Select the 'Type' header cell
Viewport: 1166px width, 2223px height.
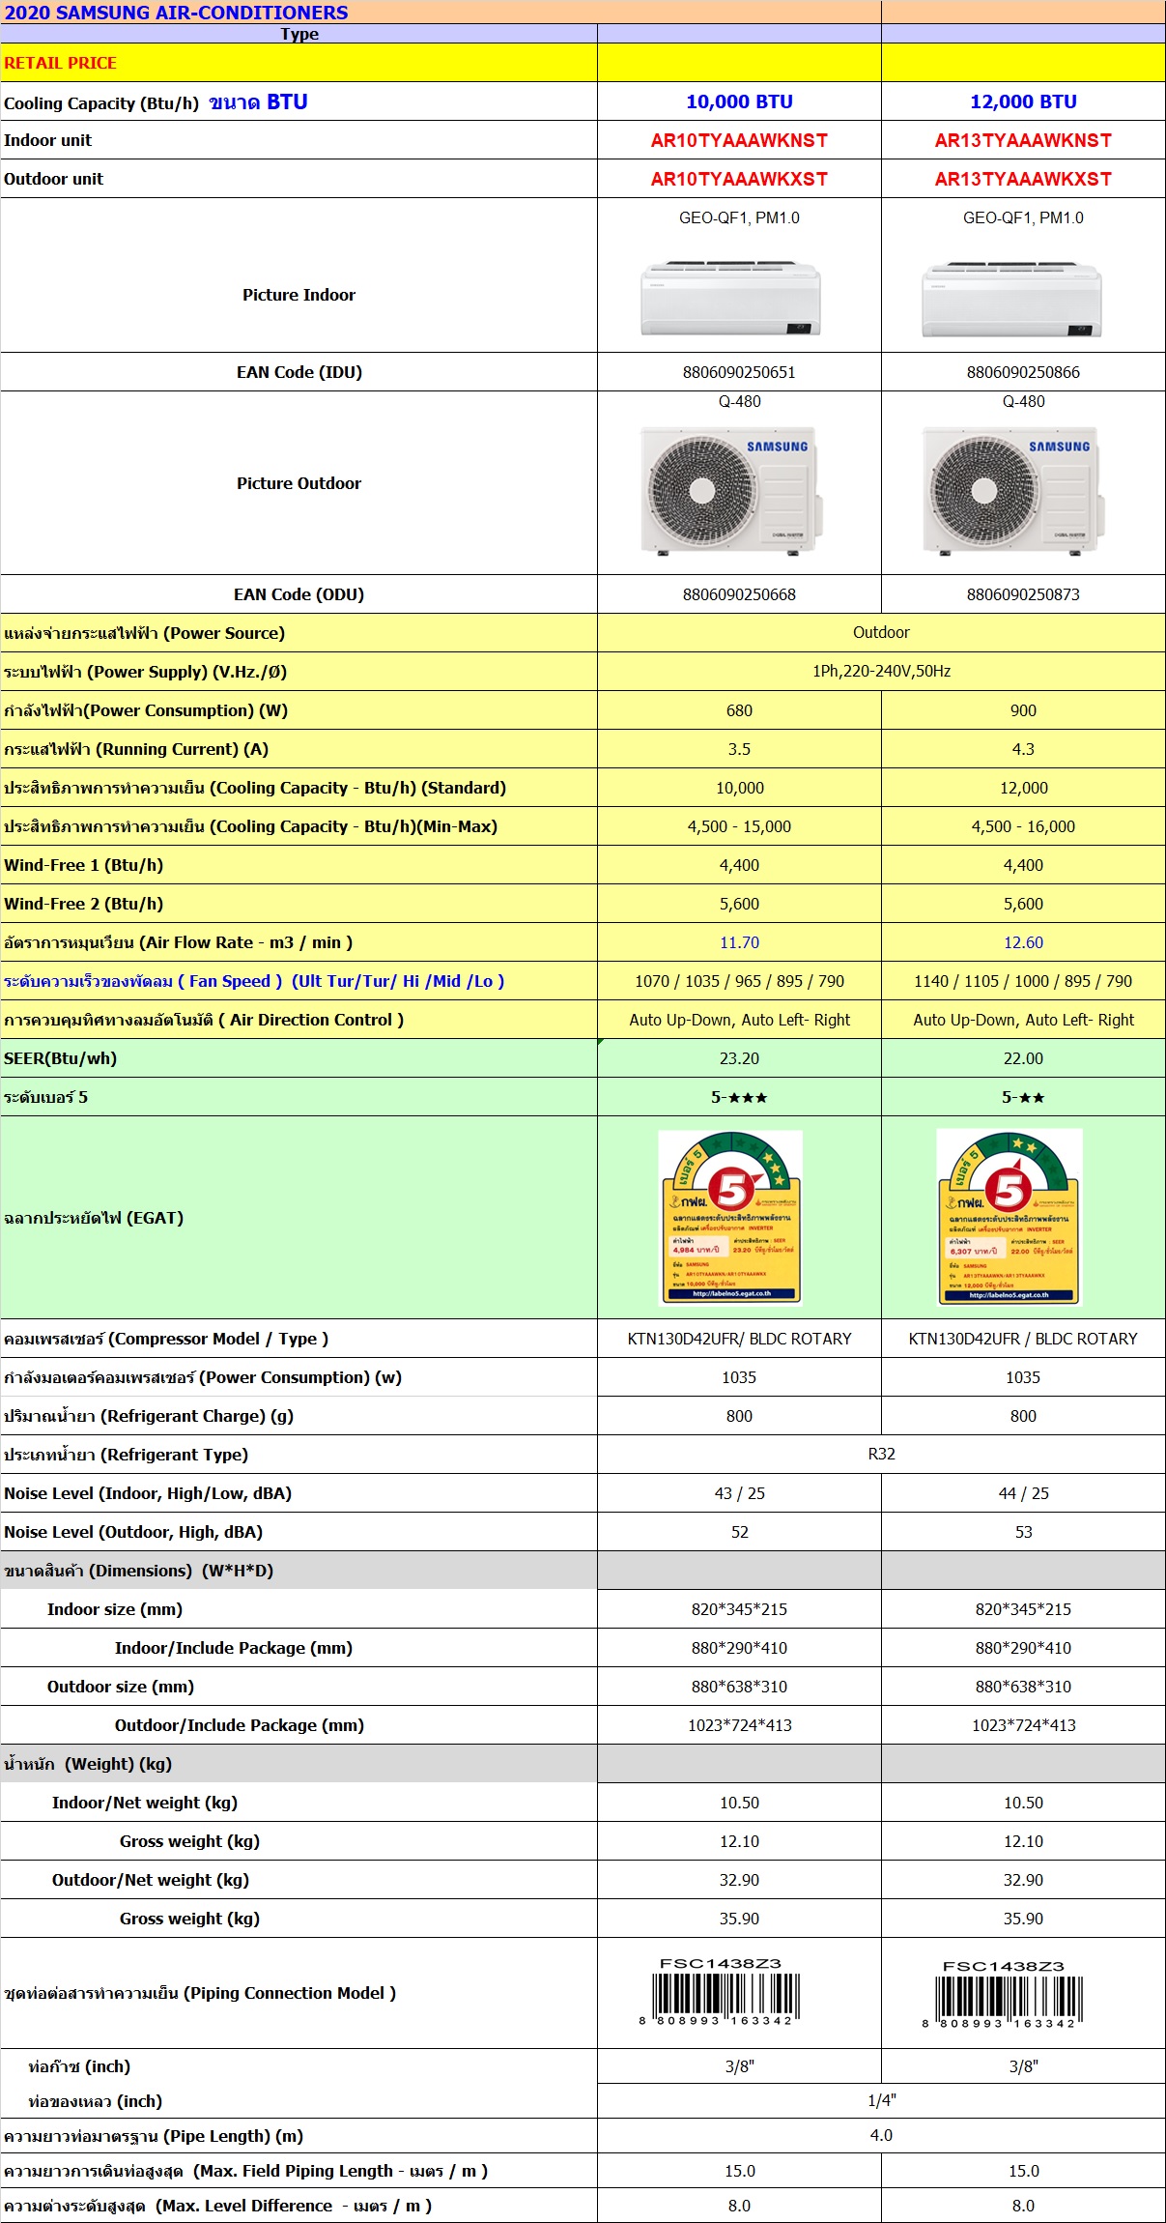click(x=299, y=34)
